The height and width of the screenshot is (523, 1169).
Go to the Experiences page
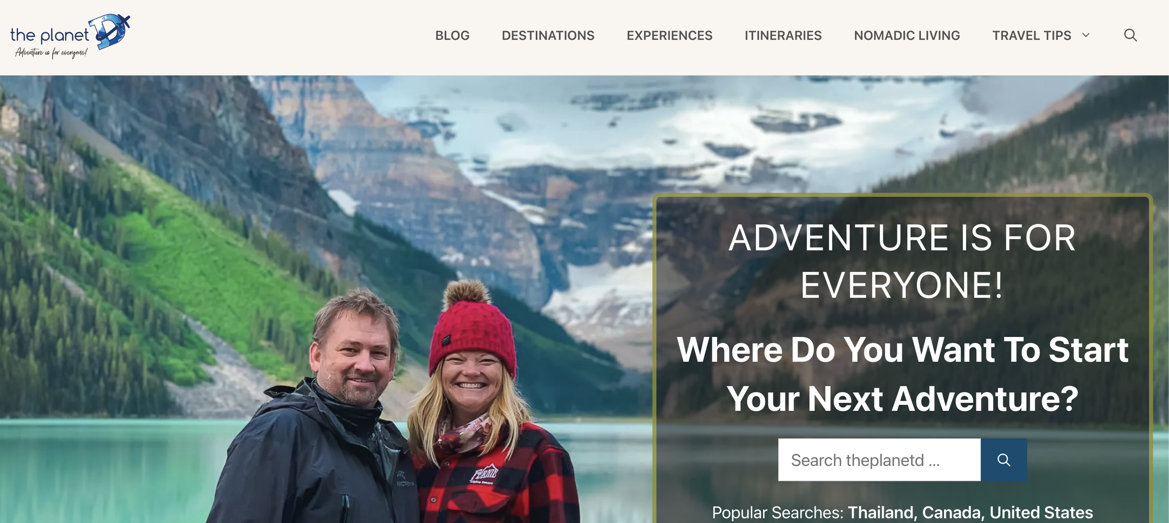click(x=670, y=36)
